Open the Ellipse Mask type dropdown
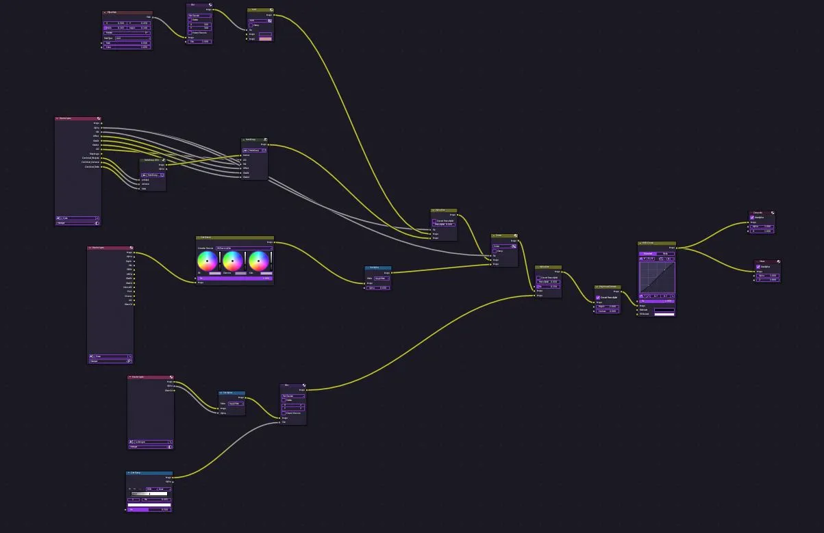Viewport: 824px width, 533px height. [132, 38]
